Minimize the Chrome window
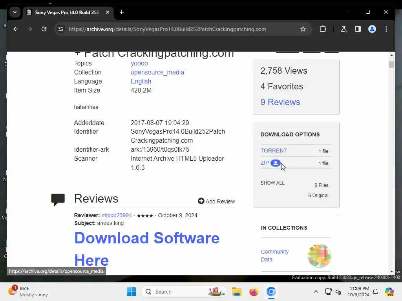 click(350, 12)
